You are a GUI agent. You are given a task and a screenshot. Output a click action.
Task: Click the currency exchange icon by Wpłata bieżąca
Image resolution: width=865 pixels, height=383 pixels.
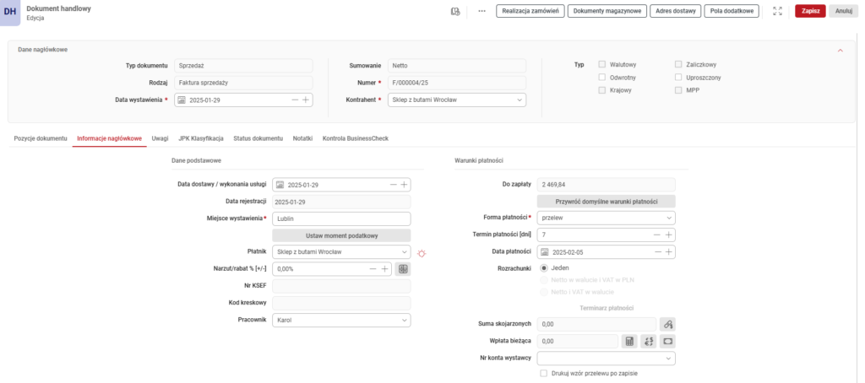click(649, 341)
